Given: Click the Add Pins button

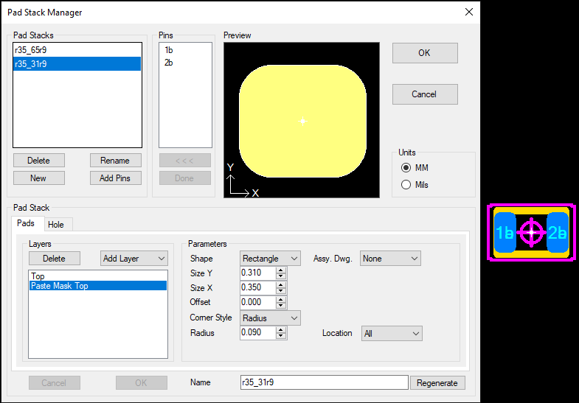Looking at the screenshot, I should click(115, 178).
